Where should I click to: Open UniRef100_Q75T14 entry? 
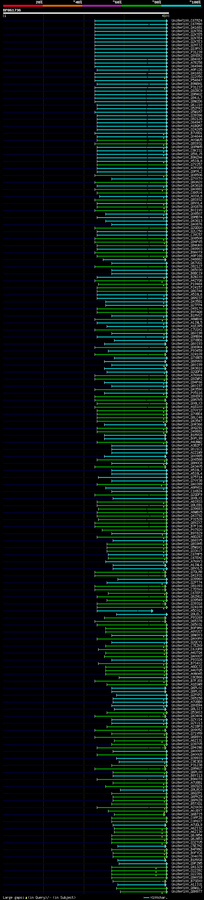(187, 477)
